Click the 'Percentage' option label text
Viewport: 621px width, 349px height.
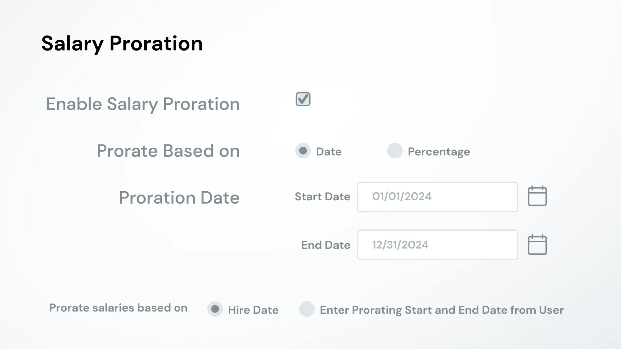click(439, 152)
